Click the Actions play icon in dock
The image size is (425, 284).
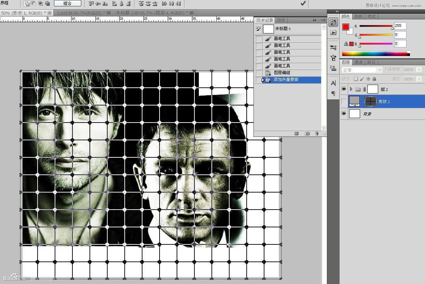pyautogui.click(x=333, y=33)
